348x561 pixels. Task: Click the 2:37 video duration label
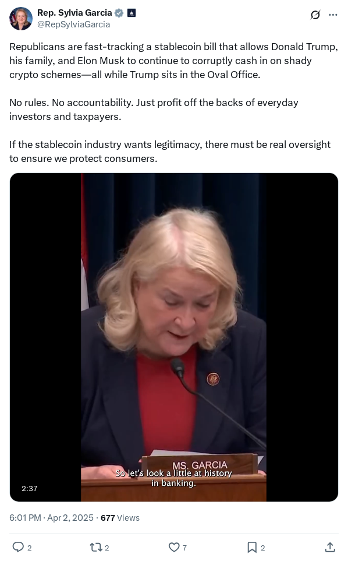tap(29, 488)
